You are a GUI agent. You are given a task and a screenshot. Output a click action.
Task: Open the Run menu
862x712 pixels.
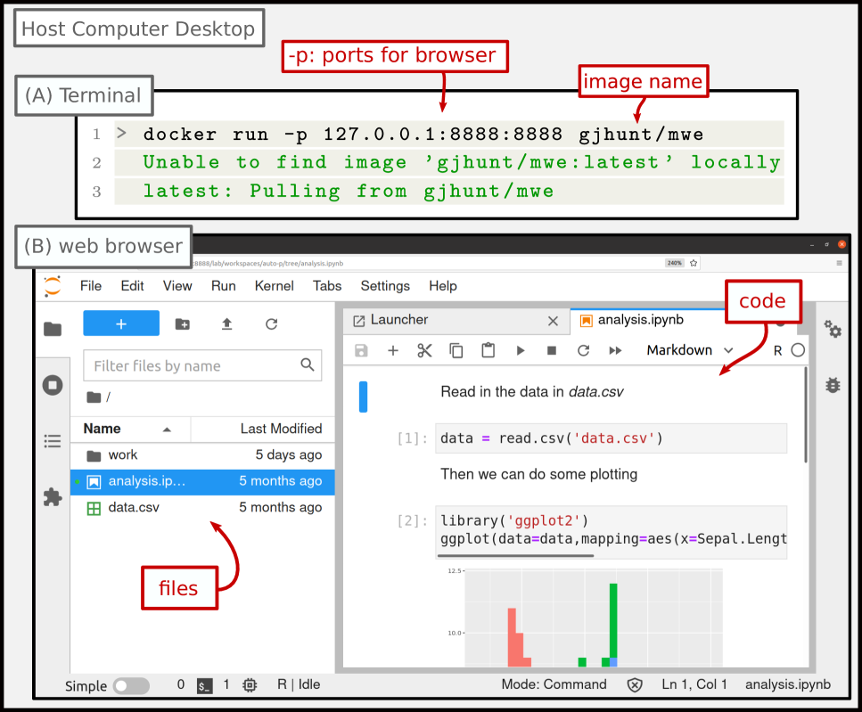223,286
